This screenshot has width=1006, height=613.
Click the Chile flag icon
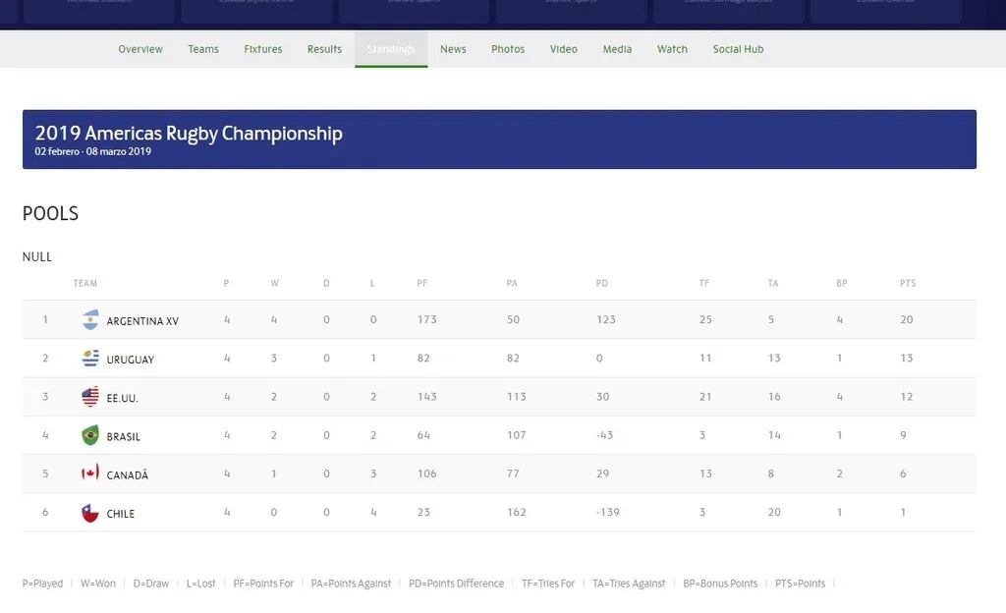pyautogui.click(x=90, y=513)
